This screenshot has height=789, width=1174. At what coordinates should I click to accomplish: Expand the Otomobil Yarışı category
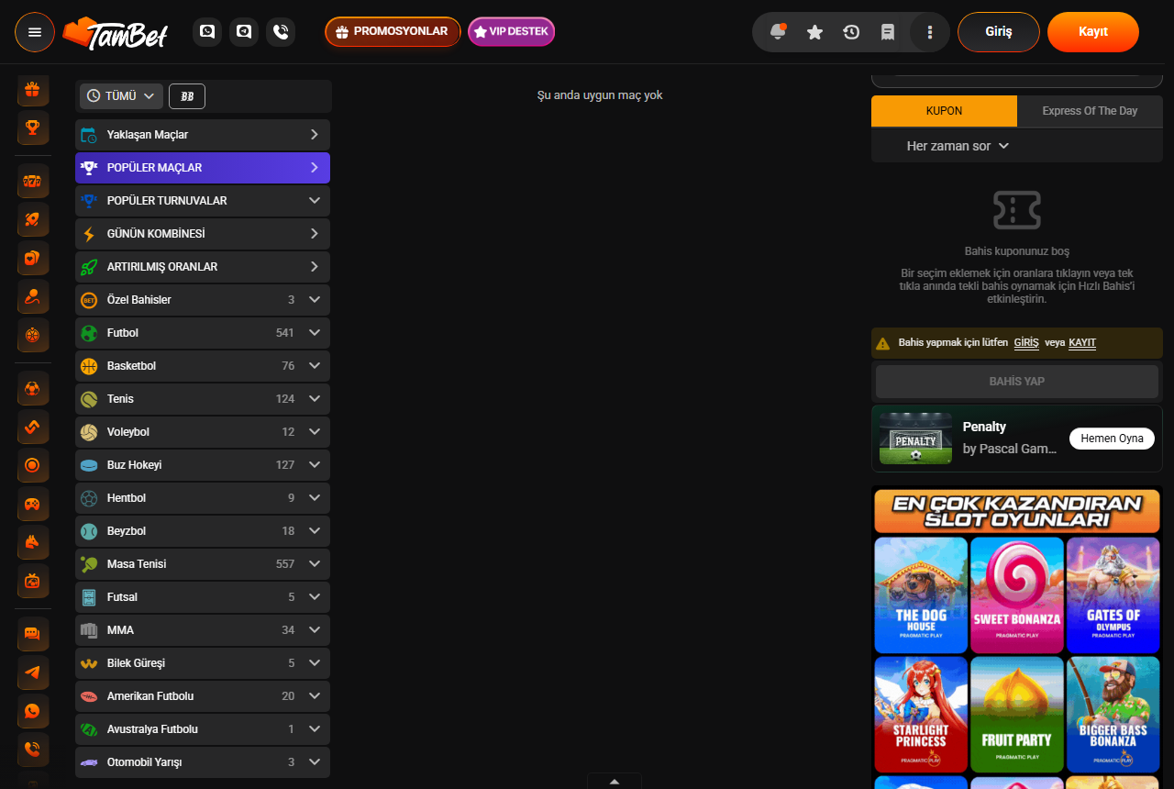[203, 762]
